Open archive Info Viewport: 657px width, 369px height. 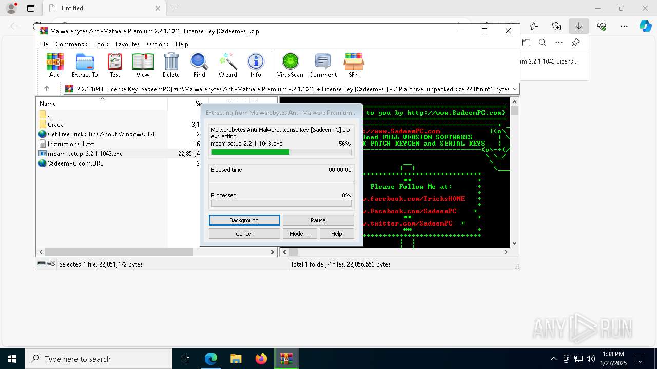[256, 65]
